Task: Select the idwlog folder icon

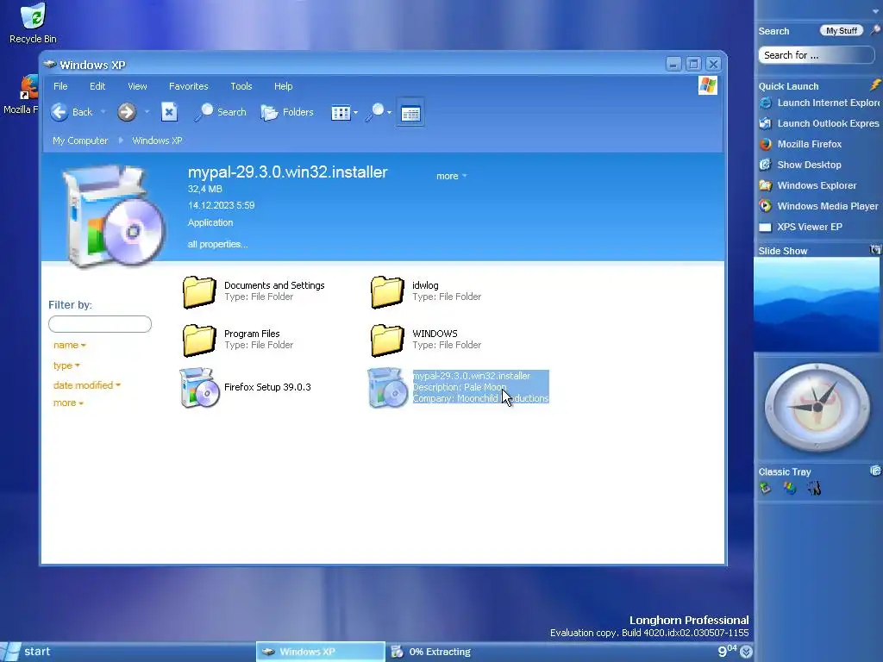Action: click(387, 291)
